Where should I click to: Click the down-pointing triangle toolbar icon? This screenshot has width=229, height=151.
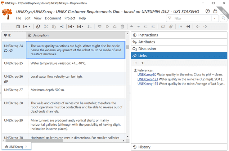tap(100, 26)
